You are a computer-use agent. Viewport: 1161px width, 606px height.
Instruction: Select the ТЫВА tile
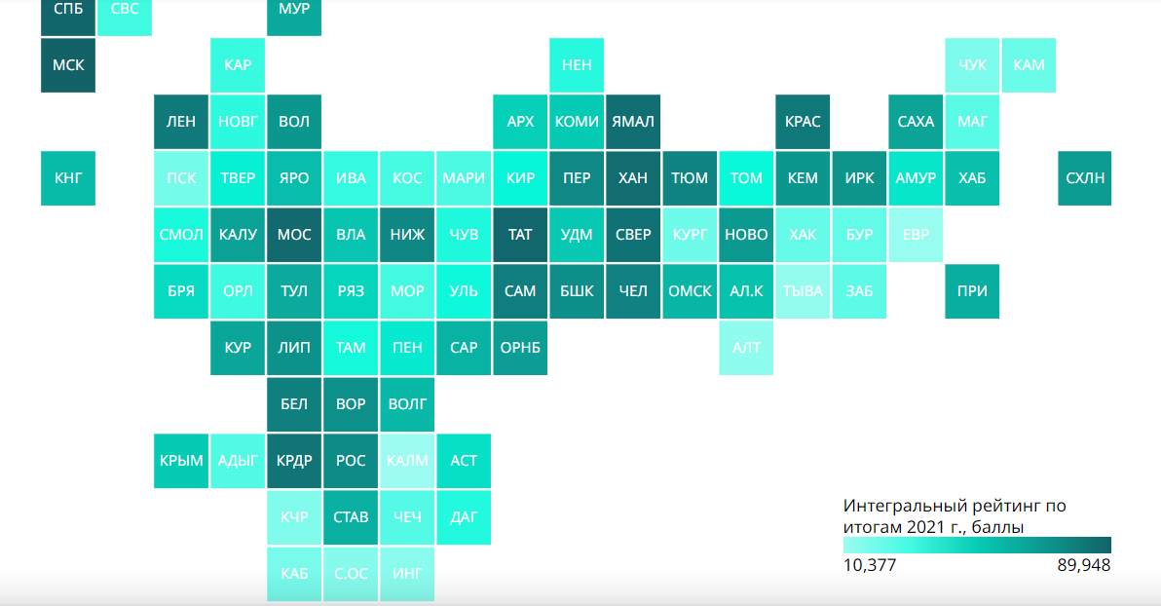coord(803,291)
